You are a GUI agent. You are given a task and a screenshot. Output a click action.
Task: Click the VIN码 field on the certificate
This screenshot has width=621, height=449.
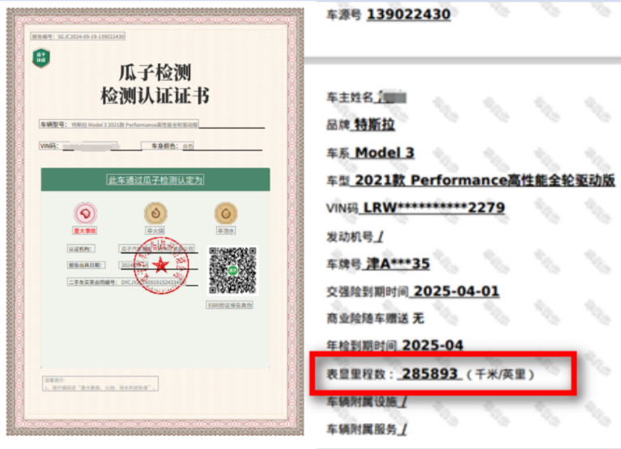tap(79, 146)
